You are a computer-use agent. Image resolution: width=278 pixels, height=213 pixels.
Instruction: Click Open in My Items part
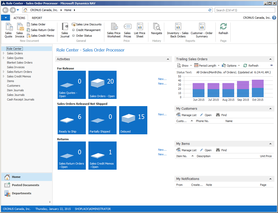click(206, 150)
